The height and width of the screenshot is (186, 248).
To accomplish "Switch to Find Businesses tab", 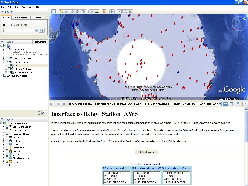I will point(21,18).
